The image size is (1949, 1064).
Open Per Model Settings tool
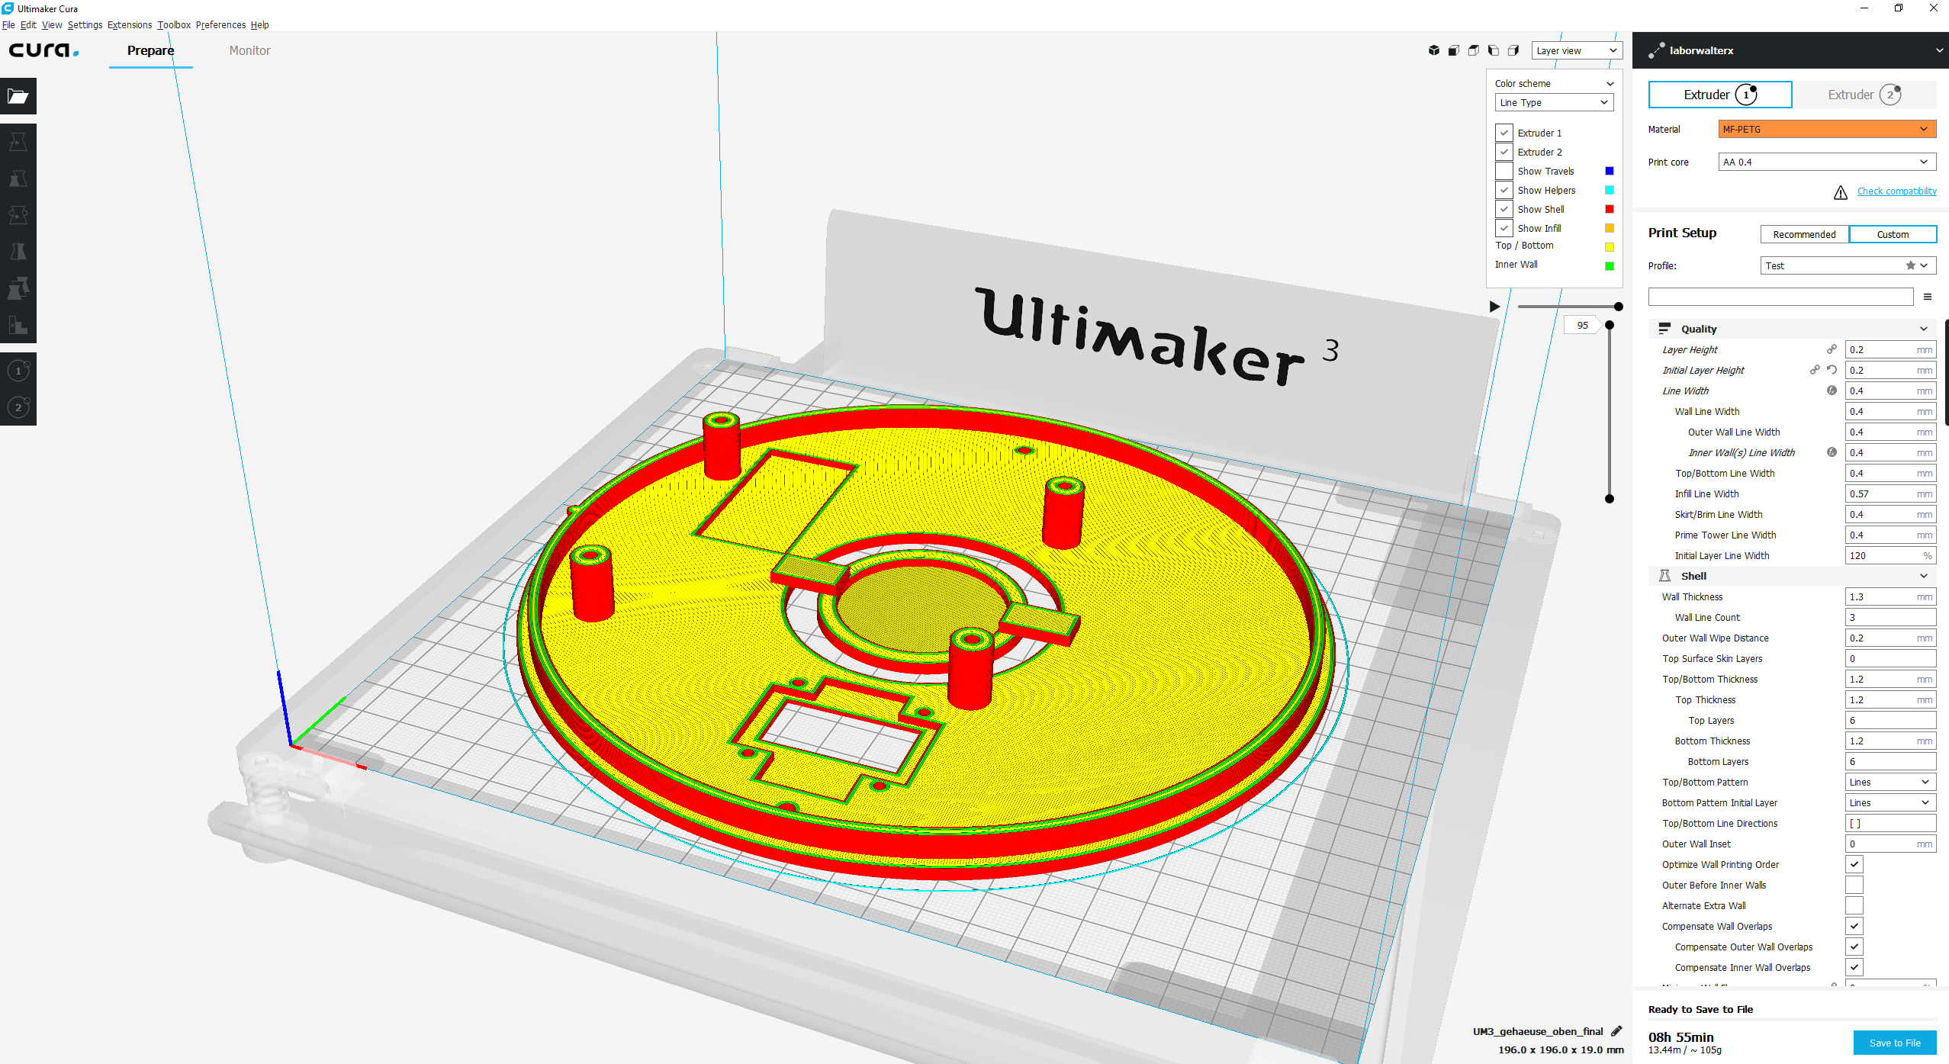18,288
